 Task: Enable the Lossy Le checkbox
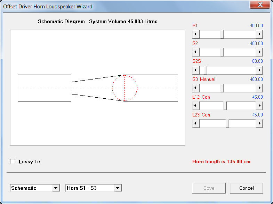pos(13,161)
